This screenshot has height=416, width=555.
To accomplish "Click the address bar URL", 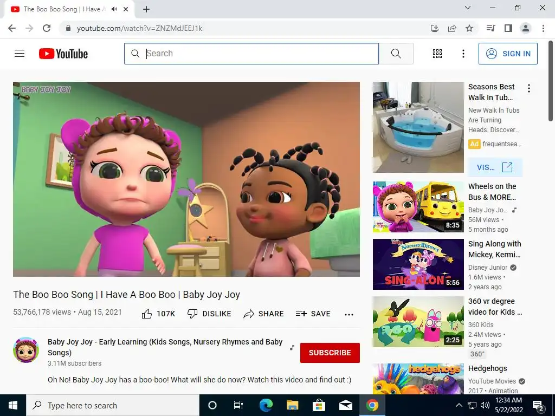I will click(139, 28).
